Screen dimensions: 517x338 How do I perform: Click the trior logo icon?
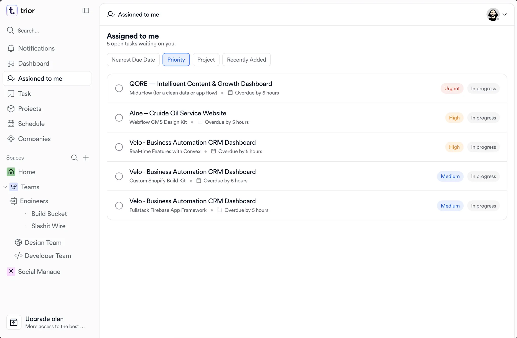[12, 11]
